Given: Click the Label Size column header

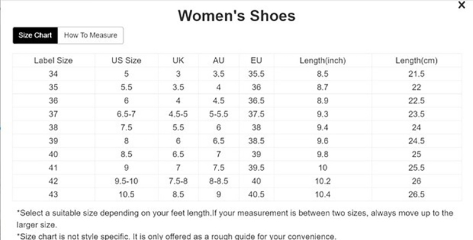Looking at the screenshot, I should tap(53, 61).
